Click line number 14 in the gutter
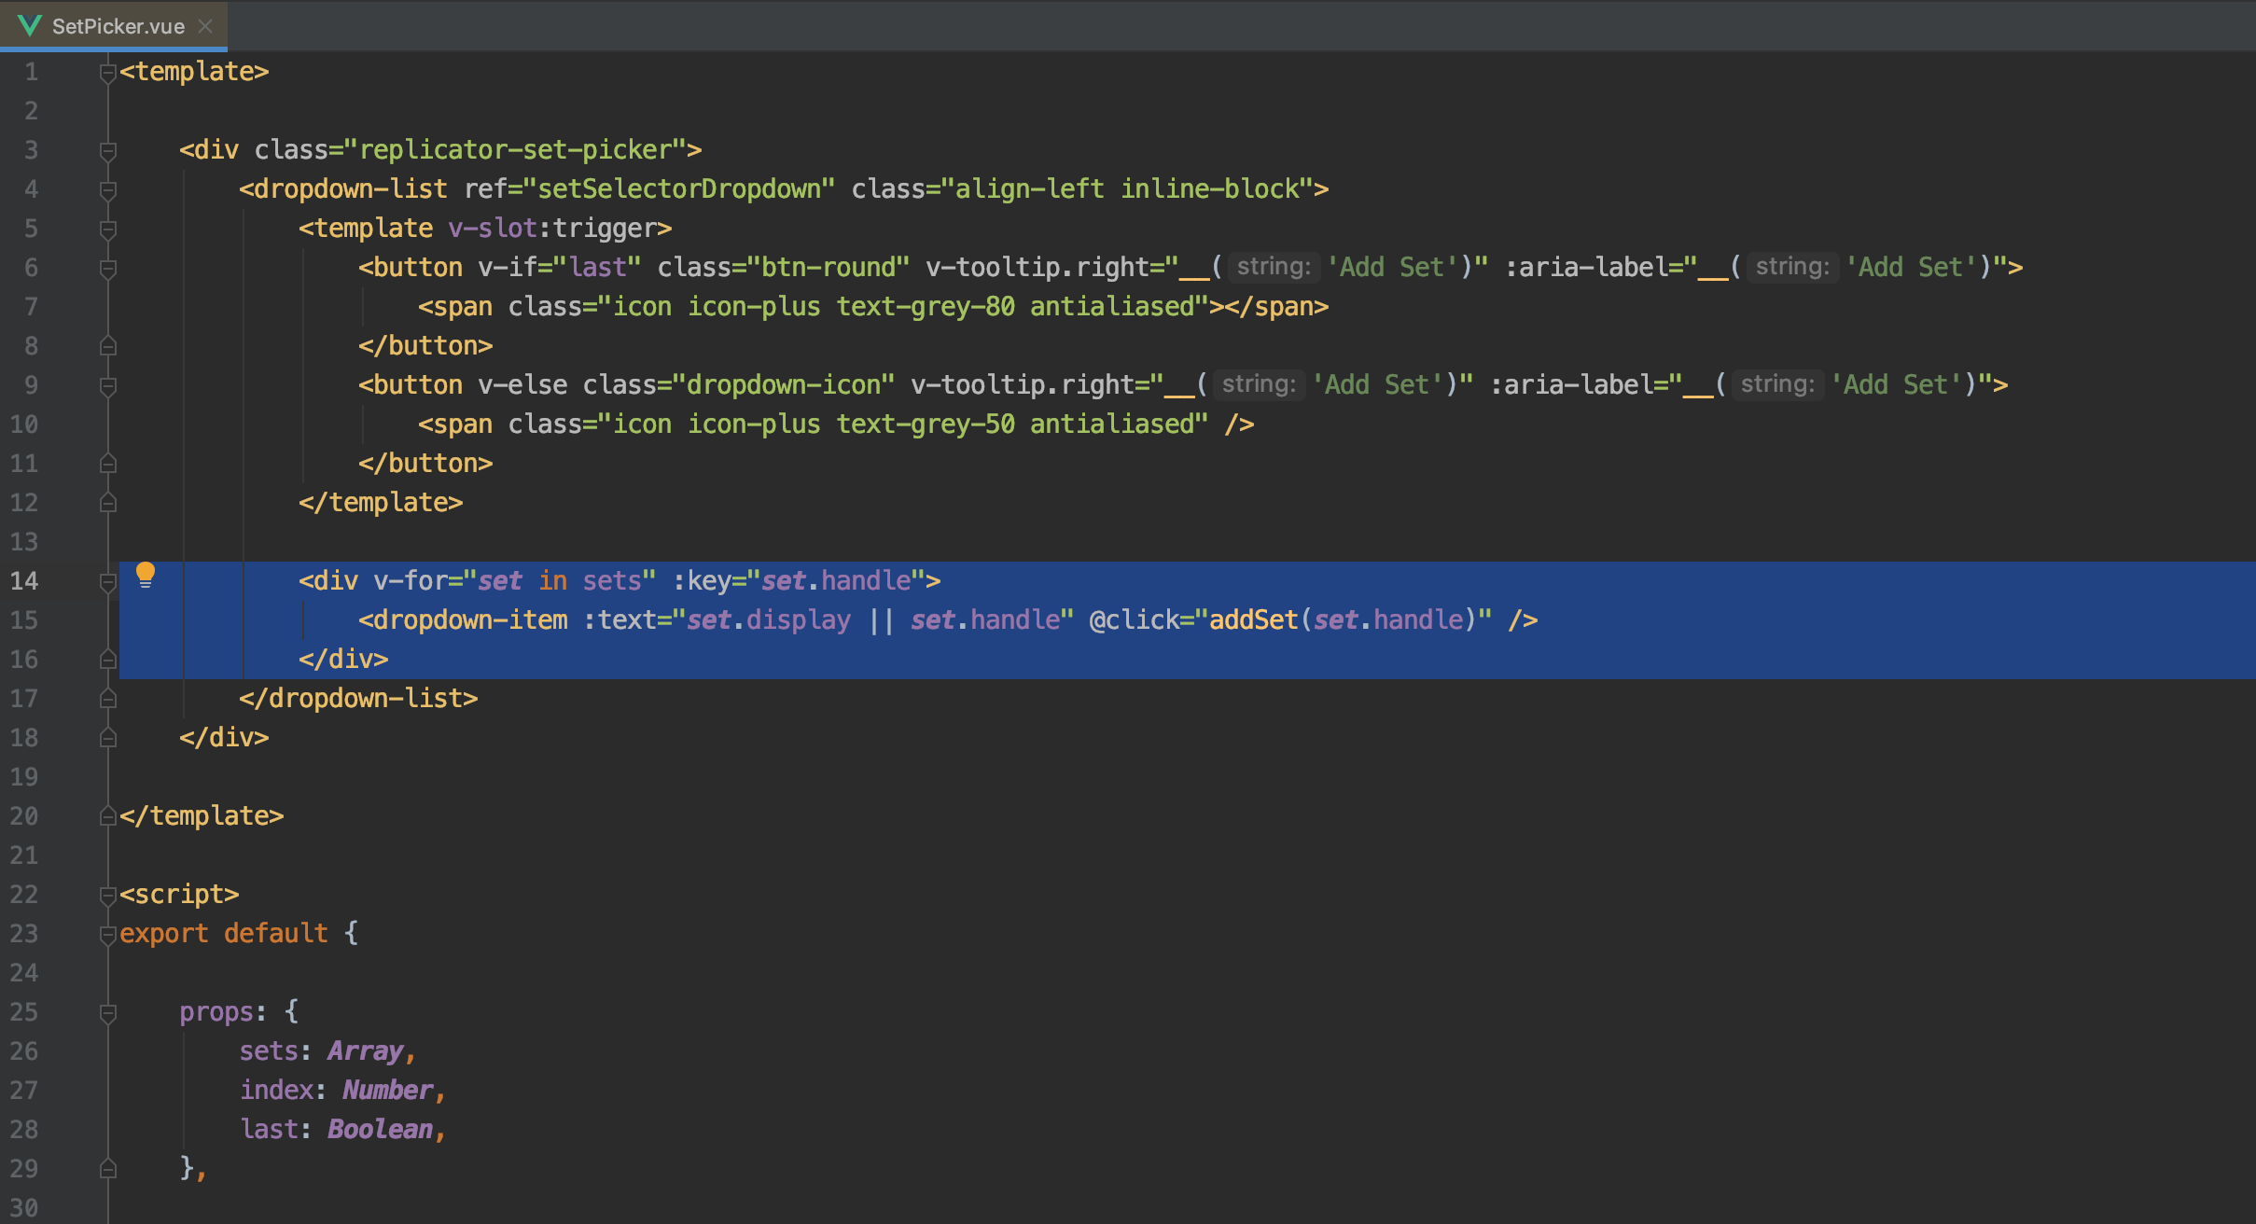The width and height of the screenshot is (2256, 1224). click(x=27, y=580)
